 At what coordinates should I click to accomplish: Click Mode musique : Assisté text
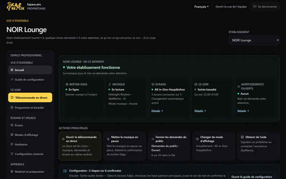123,103
